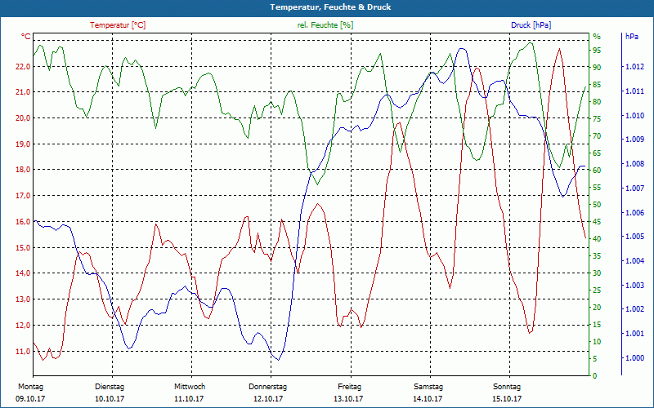
Task: Click the chart title 'Temperatur, Feuchte & Druck'
Action: 330,7
